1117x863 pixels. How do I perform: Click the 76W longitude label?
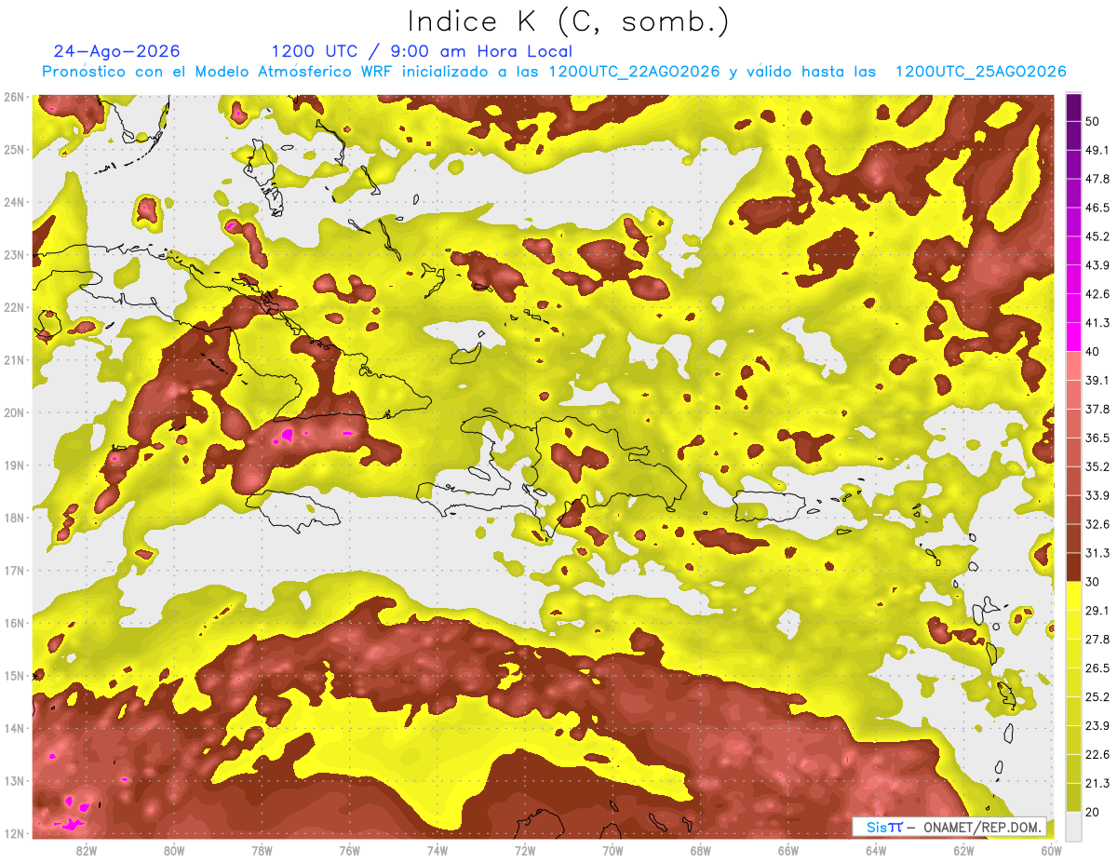tap(349, 850)
